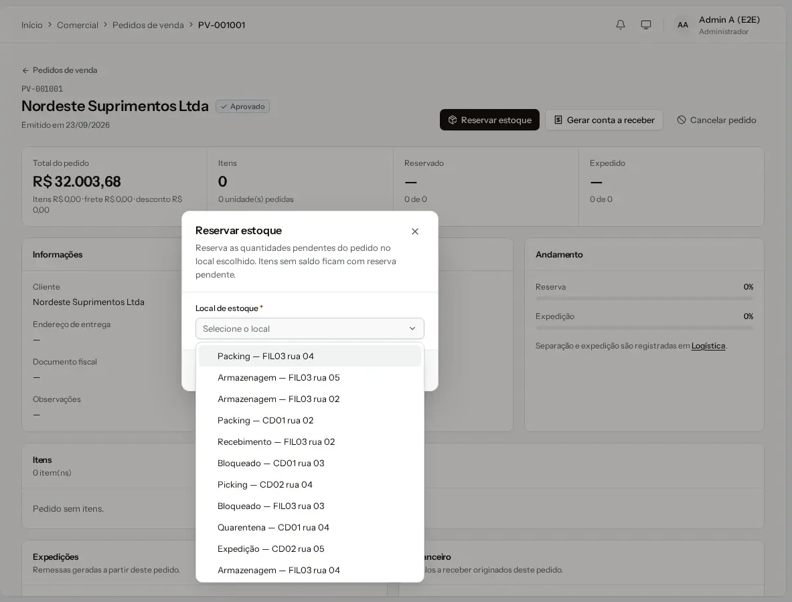Screen dimensions: 792x602
Task: Select Quarentena — CD01 rua 04
Action: click(x=309, y=528)
